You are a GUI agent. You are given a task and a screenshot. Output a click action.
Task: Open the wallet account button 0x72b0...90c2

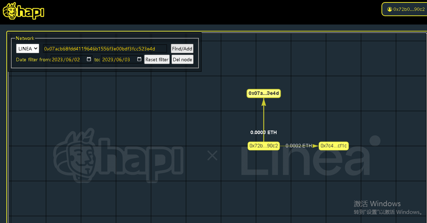[405, 9]
